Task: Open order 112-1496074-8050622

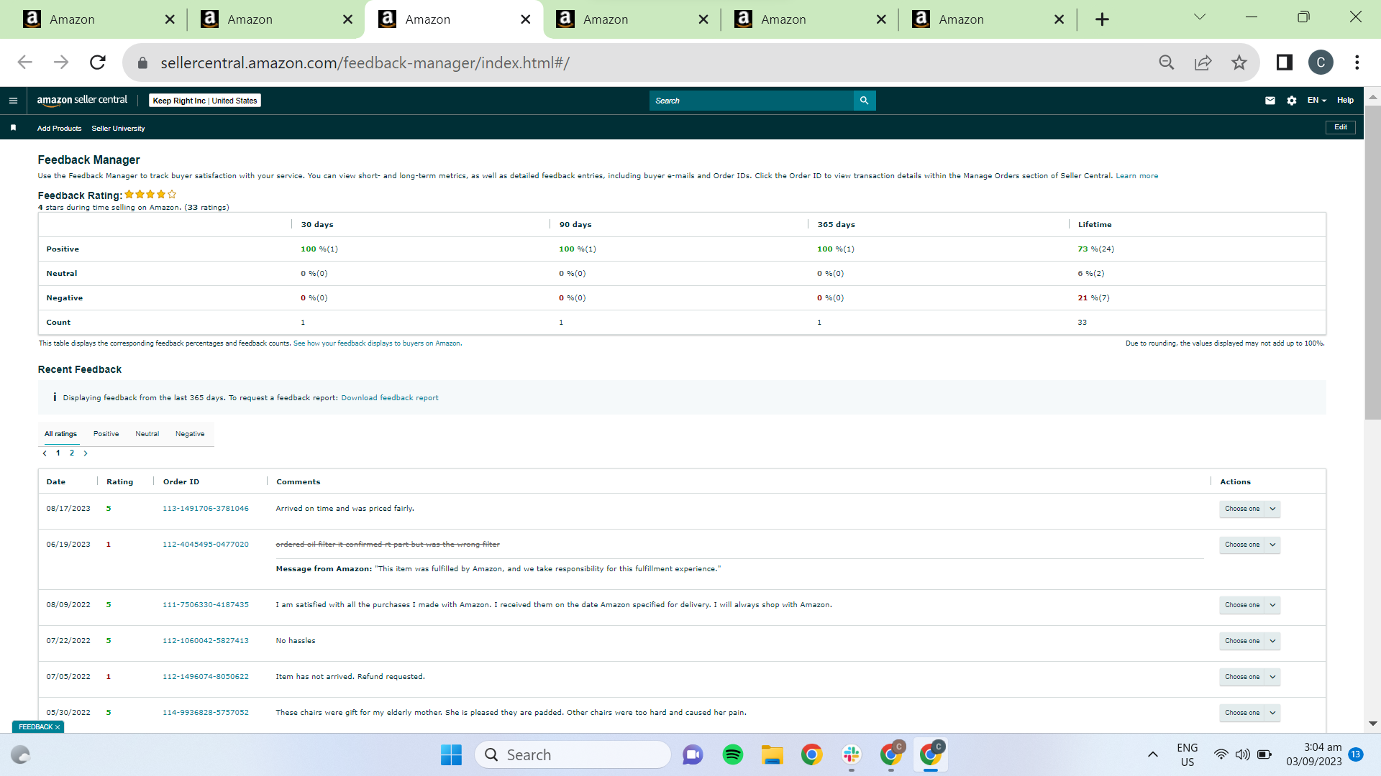Action: point(206,677)
